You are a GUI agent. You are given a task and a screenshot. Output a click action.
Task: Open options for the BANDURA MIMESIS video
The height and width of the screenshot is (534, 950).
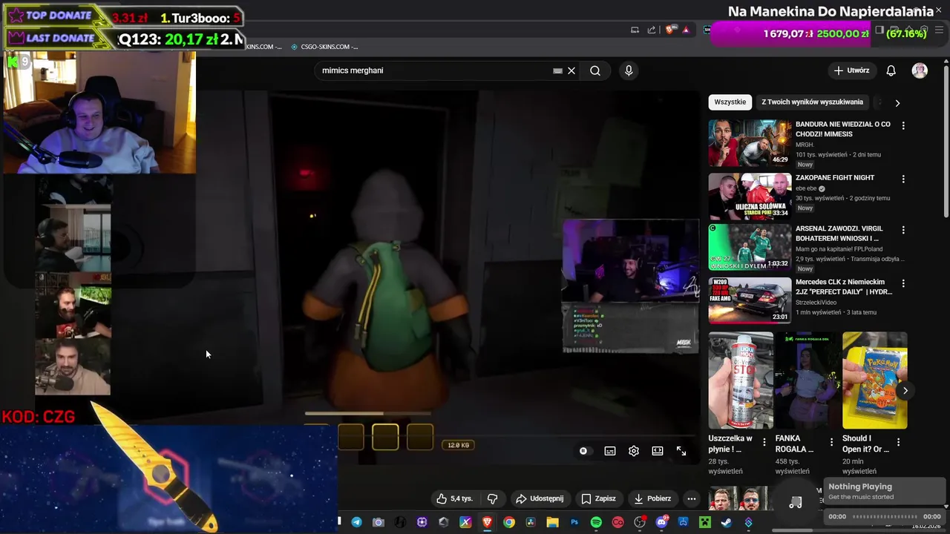(903, 126)
